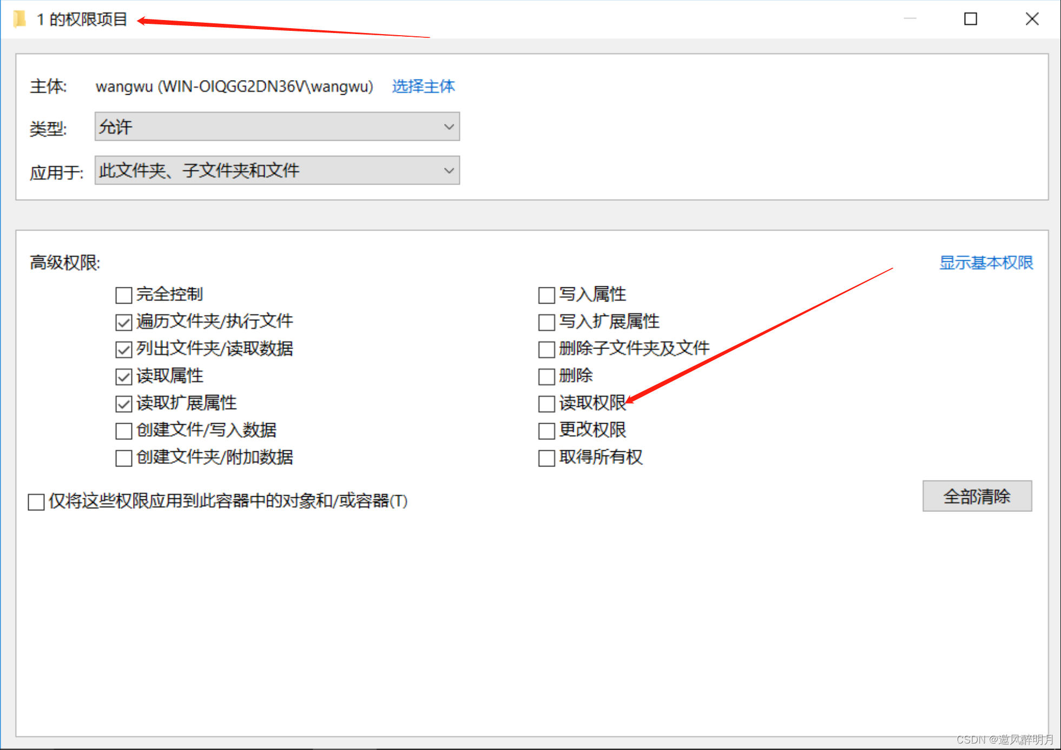Expand the 应用于 dropdown list

click(277, 170)
